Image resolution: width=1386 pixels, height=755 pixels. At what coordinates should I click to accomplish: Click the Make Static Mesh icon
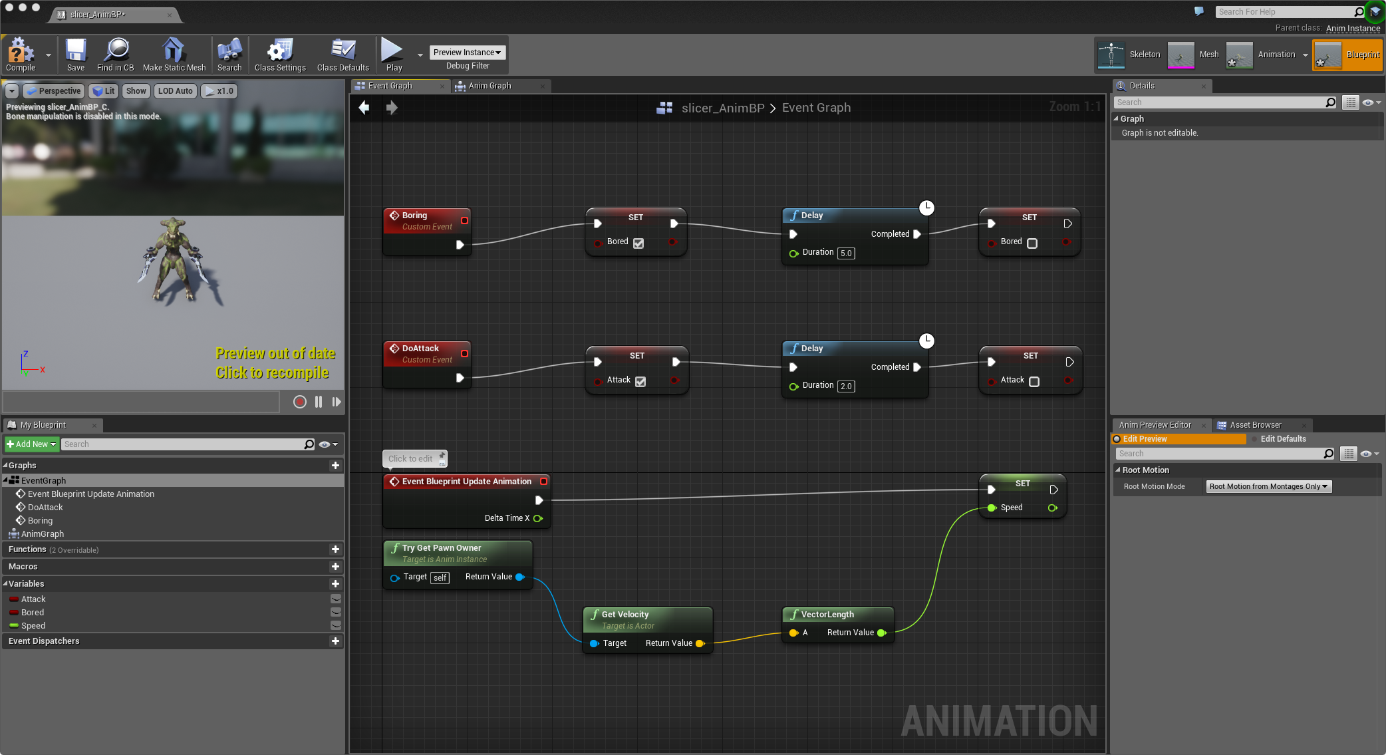(174, 53)
